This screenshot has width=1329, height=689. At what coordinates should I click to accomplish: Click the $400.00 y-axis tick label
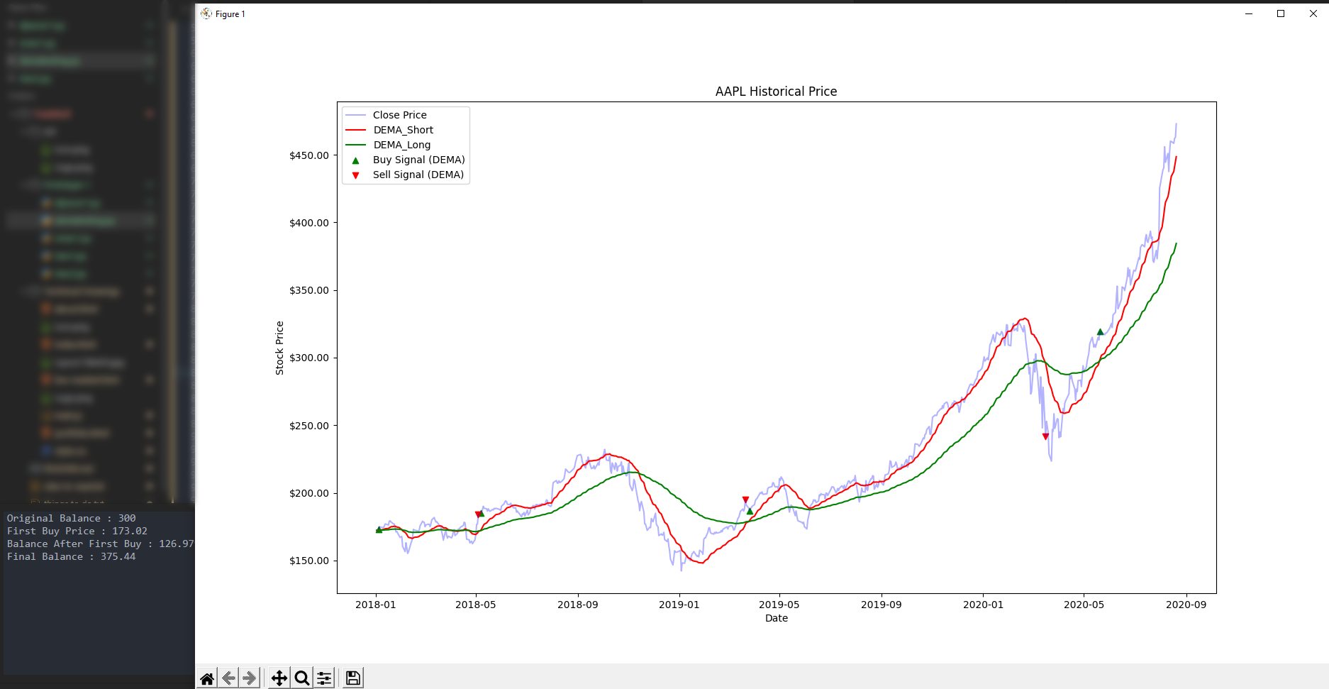coord(309,223)
